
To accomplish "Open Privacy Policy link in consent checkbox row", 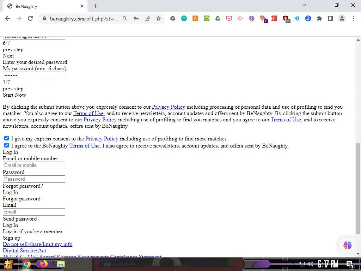I will tap(102, 139).
